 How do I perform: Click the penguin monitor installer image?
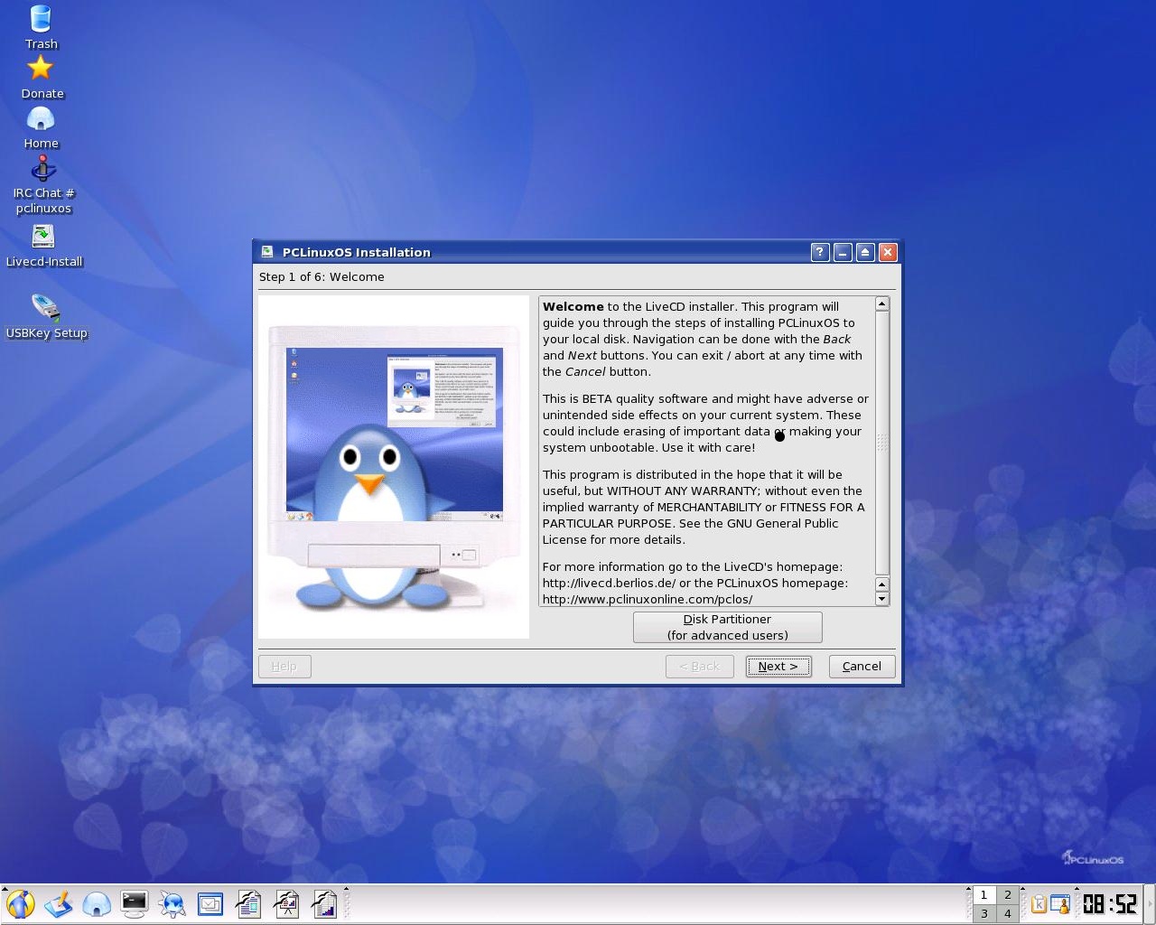click(x=394, y=467)
